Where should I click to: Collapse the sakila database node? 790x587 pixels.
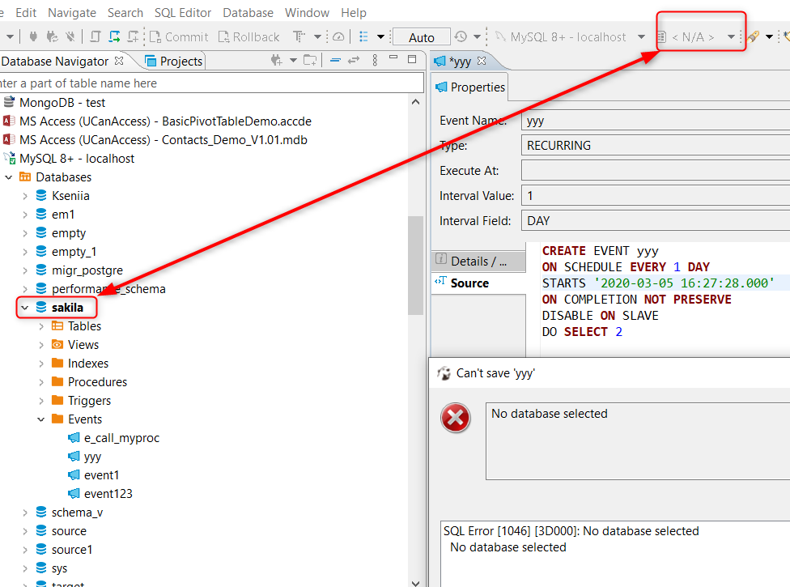(x=25, y=308)
